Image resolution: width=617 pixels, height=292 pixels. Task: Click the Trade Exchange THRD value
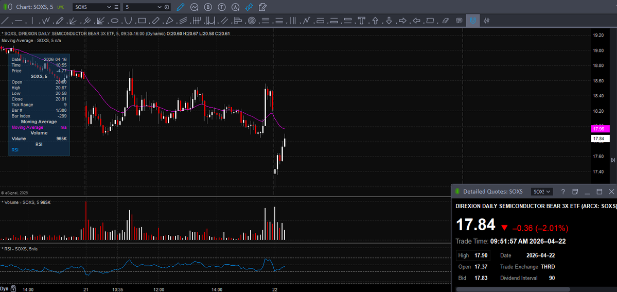pos(548,267)
